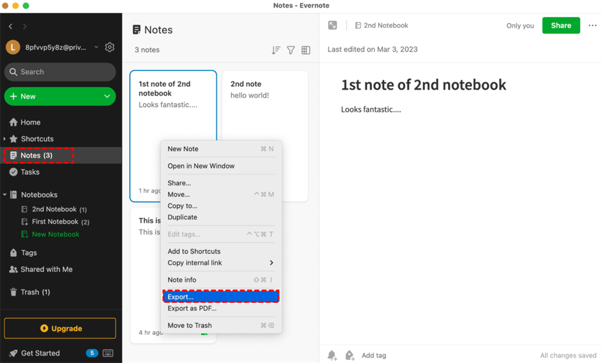Screen dimensions: 602x363
Task: Change note list view layout icon
Action: tap(306, 51)
